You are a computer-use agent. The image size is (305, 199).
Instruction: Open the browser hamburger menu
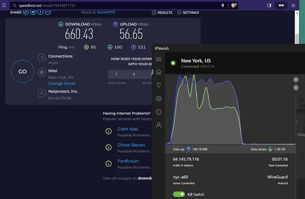pyautogui.click(x=294, y=5)
